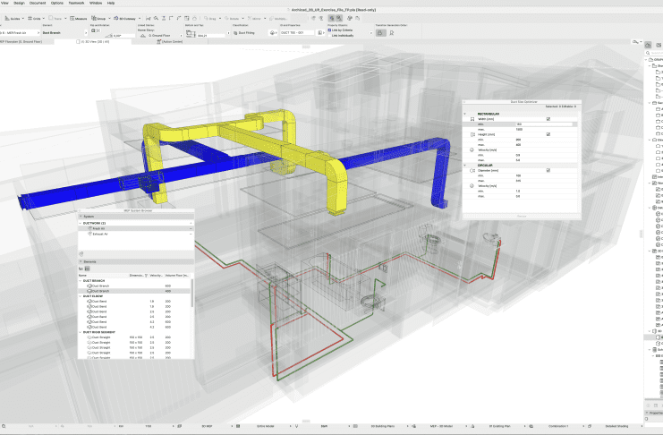Collapse the DUCTWORK (2) tree group

[81, 223]
